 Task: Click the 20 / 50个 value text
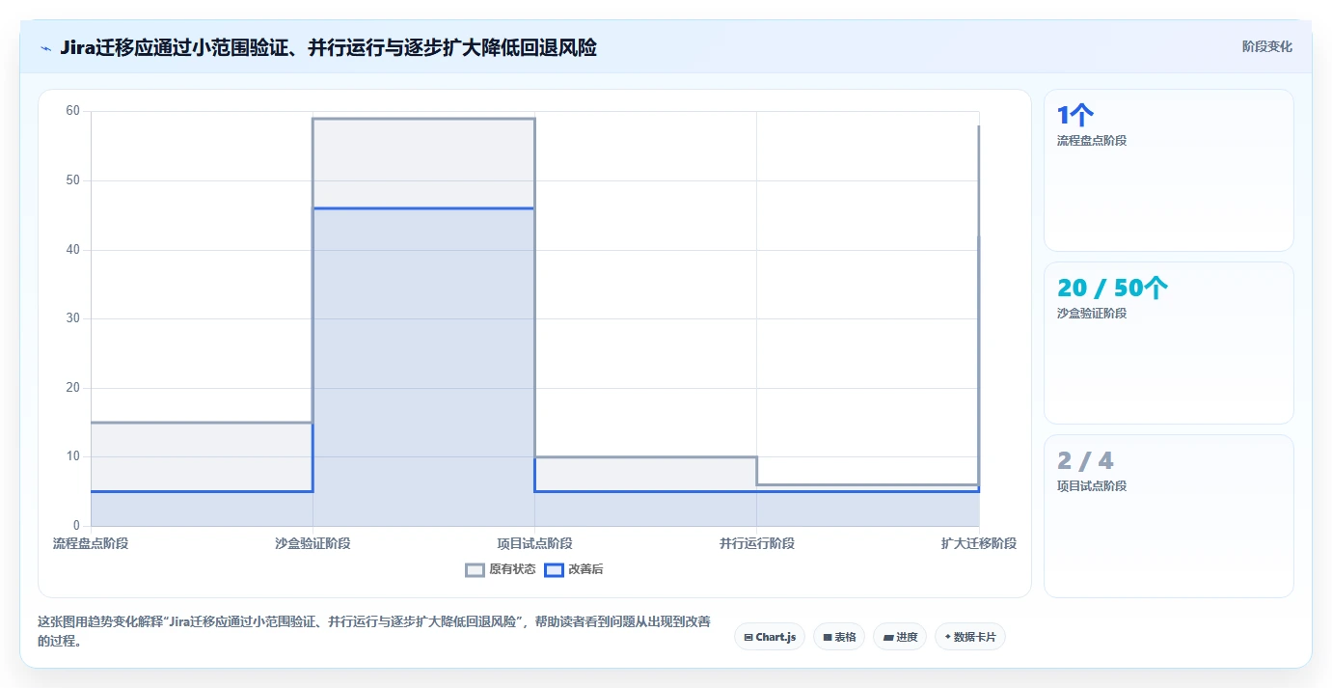(1113, 289)
